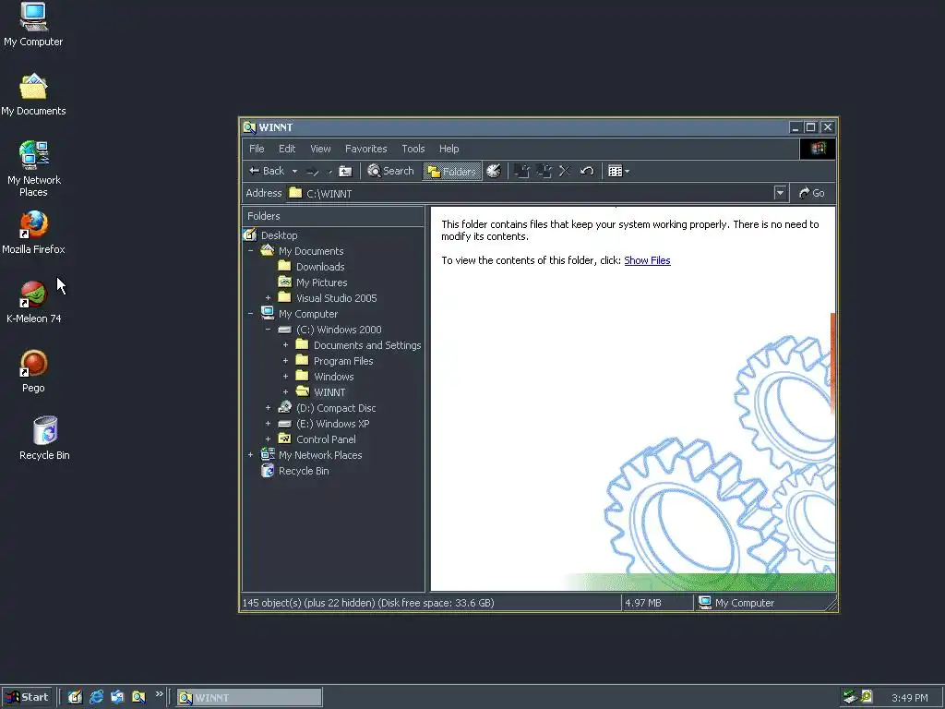
Task: Collapse (C:) Windows 2000 tree node
Action: (x=269, y=330)
